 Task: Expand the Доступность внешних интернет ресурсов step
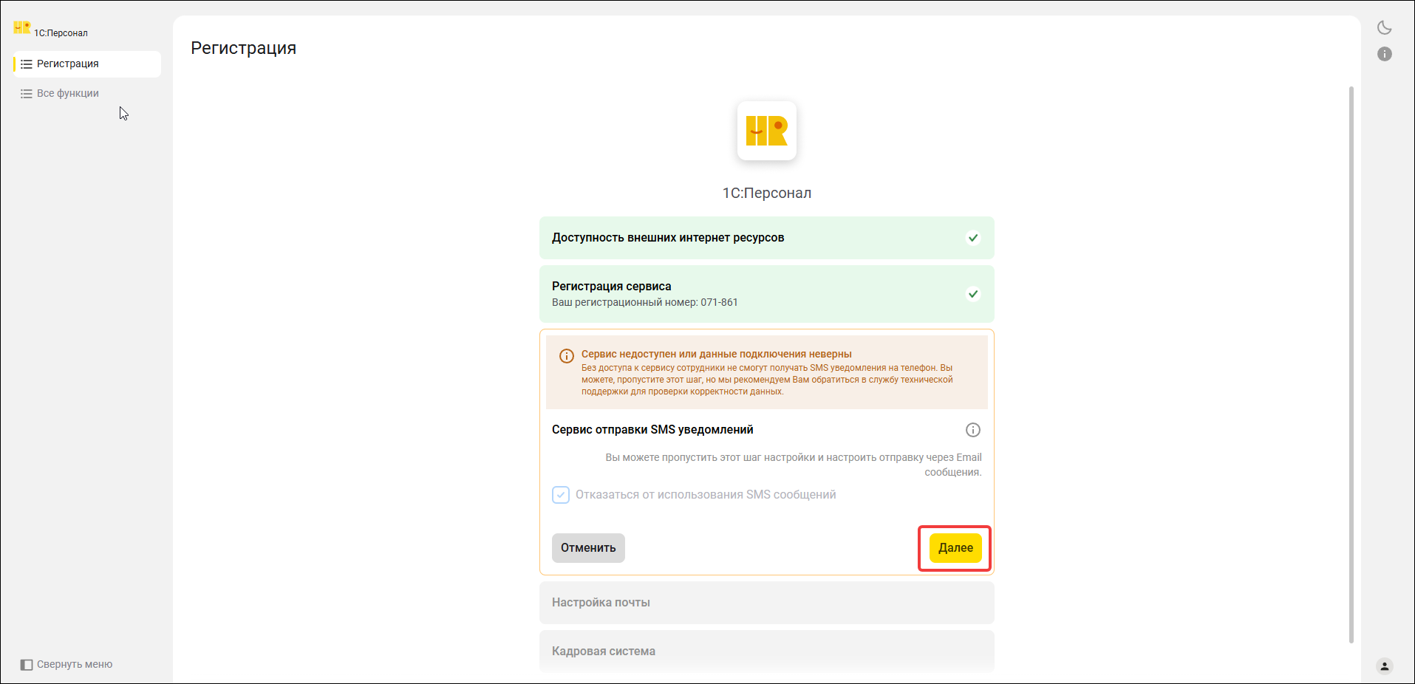coord(766,238)
